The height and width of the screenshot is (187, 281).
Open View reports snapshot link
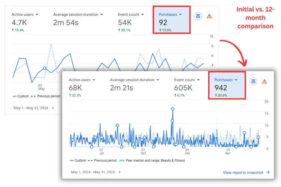click(243, 172)
